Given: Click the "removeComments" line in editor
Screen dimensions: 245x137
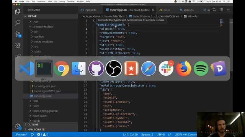Looking at the screenshot, I should click(x=118, y=33).
